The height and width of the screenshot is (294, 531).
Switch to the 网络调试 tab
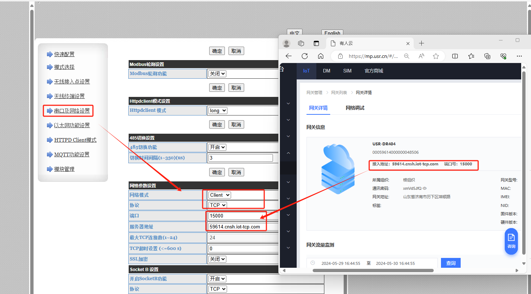[355, 108]
